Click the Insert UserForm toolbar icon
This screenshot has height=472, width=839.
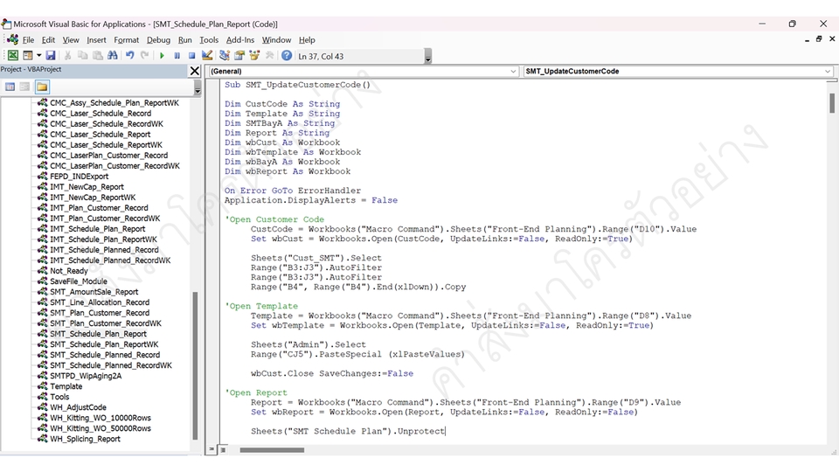point(28,56)
